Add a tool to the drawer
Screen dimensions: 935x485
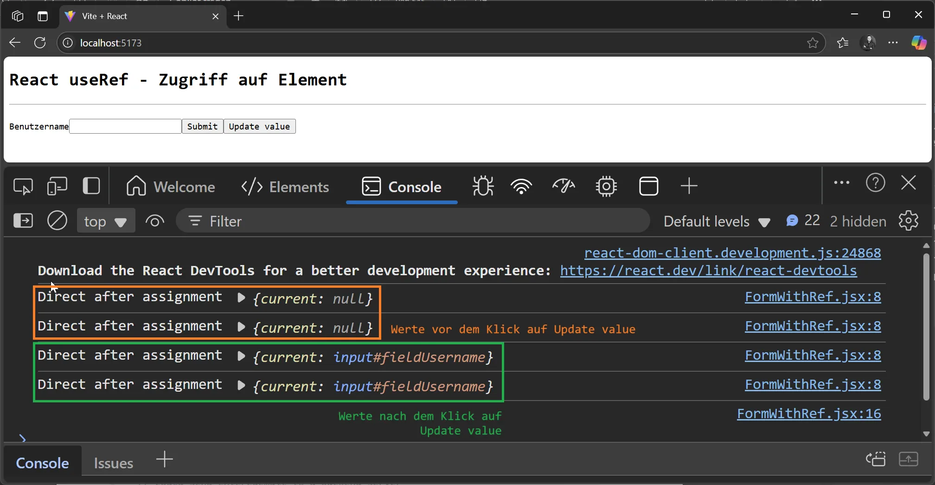pyautogui.click(x=165, y=459)
